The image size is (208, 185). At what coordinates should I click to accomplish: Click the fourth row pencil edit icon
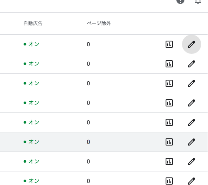(192, 103)
